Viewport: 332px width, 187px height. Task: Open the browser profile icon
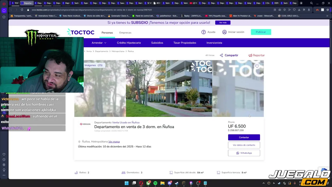[309, 10]
